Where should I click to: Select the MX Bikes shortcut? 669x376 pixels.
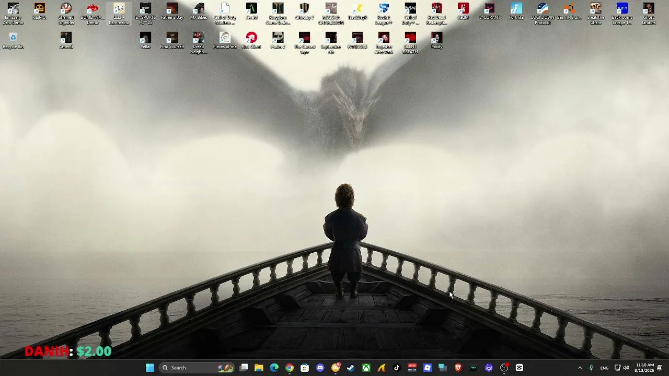[199, 11]
